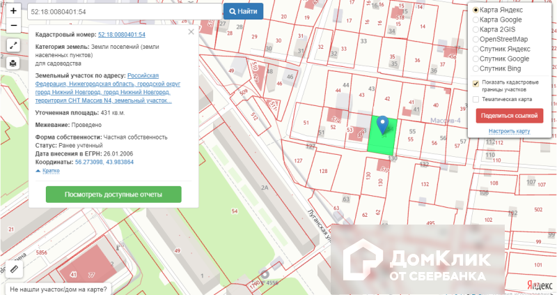Click parcel 128 on the map
The image size is (557, 295).
(323, 171)
